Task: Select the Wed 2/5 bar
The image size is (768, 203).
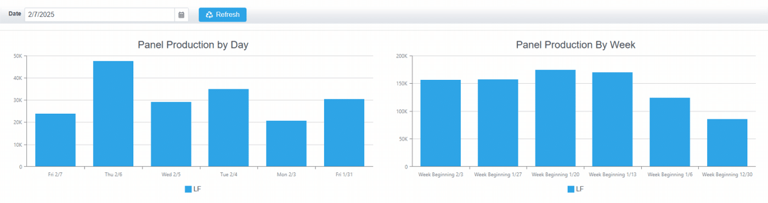Action: pos(171,134)
